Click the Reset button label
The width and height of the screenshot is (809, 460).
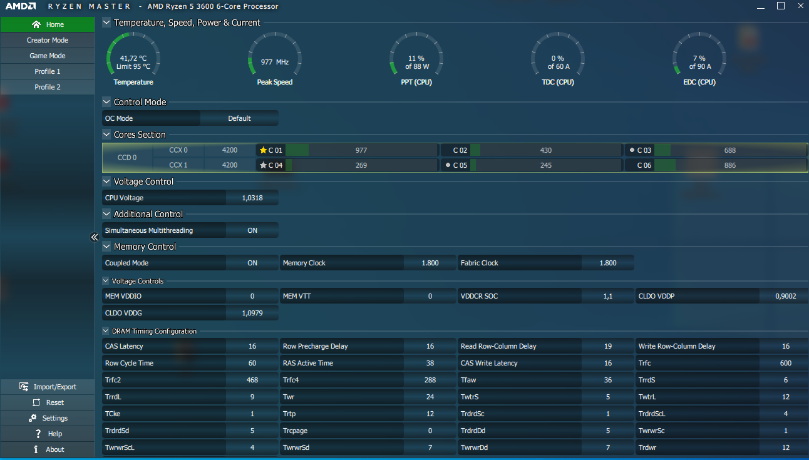[x=55, y=402]
